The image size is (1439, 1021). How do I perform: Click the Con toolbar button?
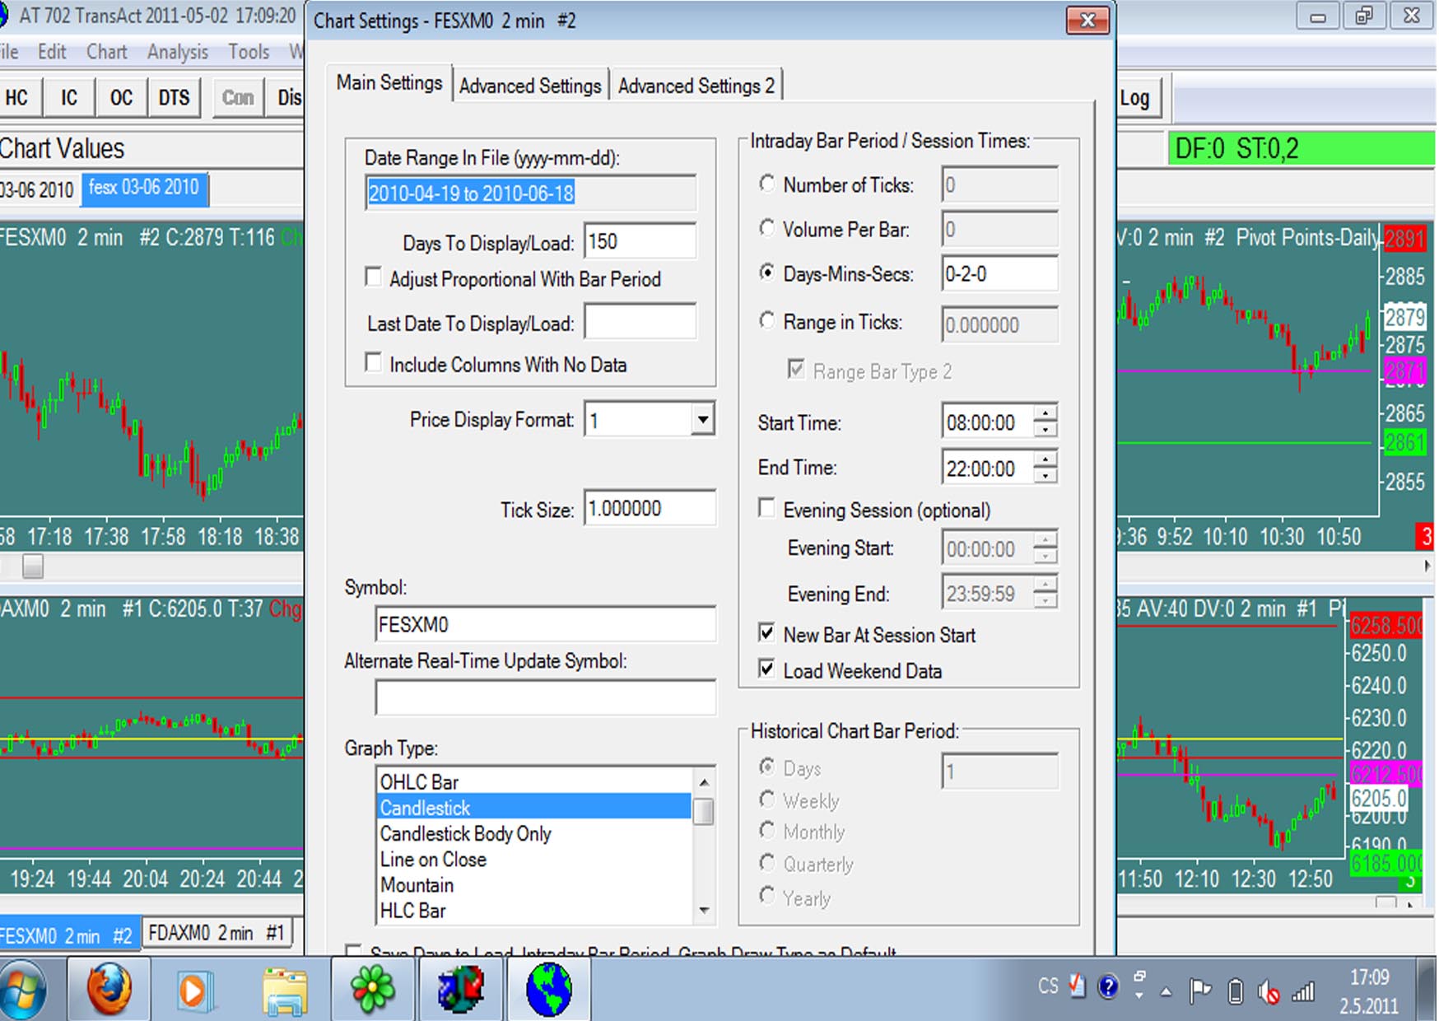(238, 98)
